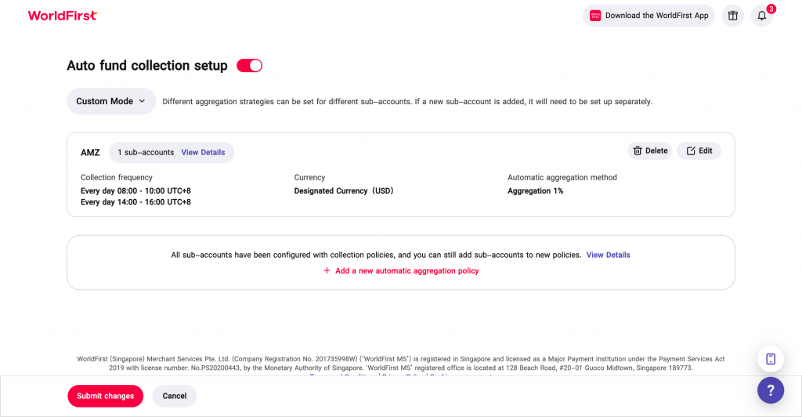The width and height of the screenshot is (802, 417).
Task: Click the Cancel button
Action: [175, 396]
